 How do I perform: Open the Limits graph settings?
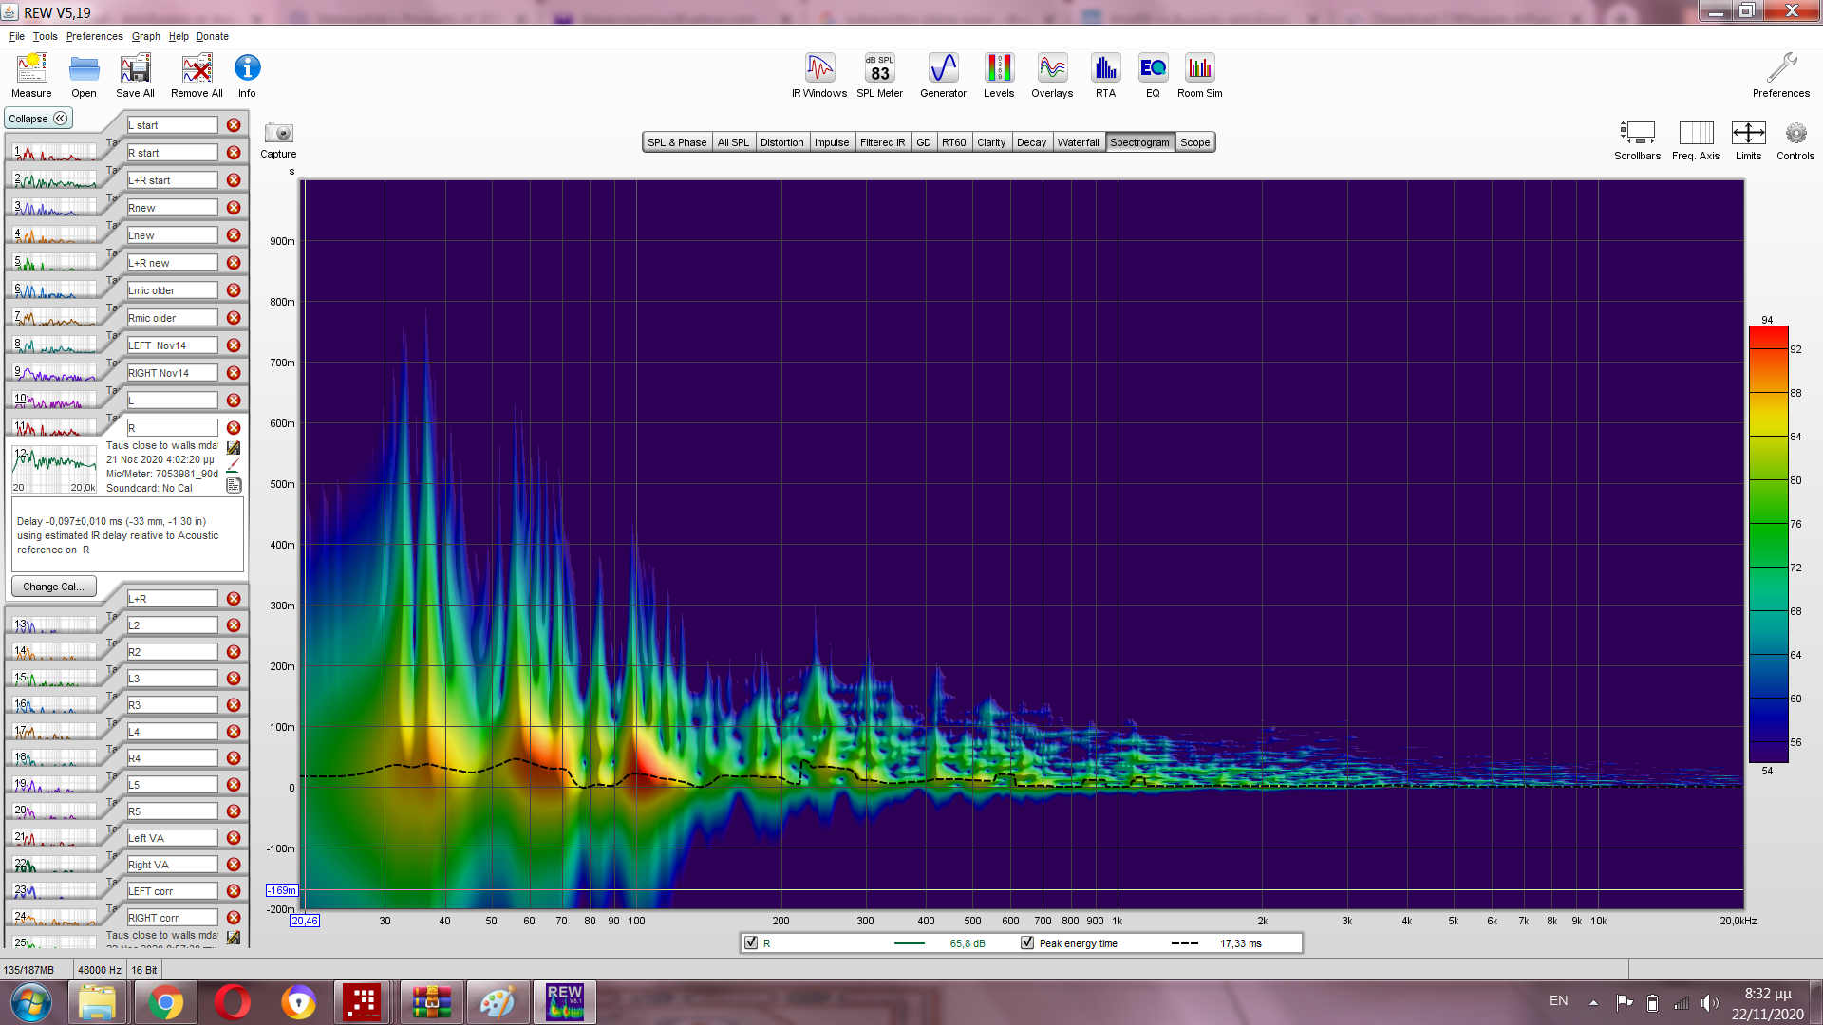[1748, 134]
